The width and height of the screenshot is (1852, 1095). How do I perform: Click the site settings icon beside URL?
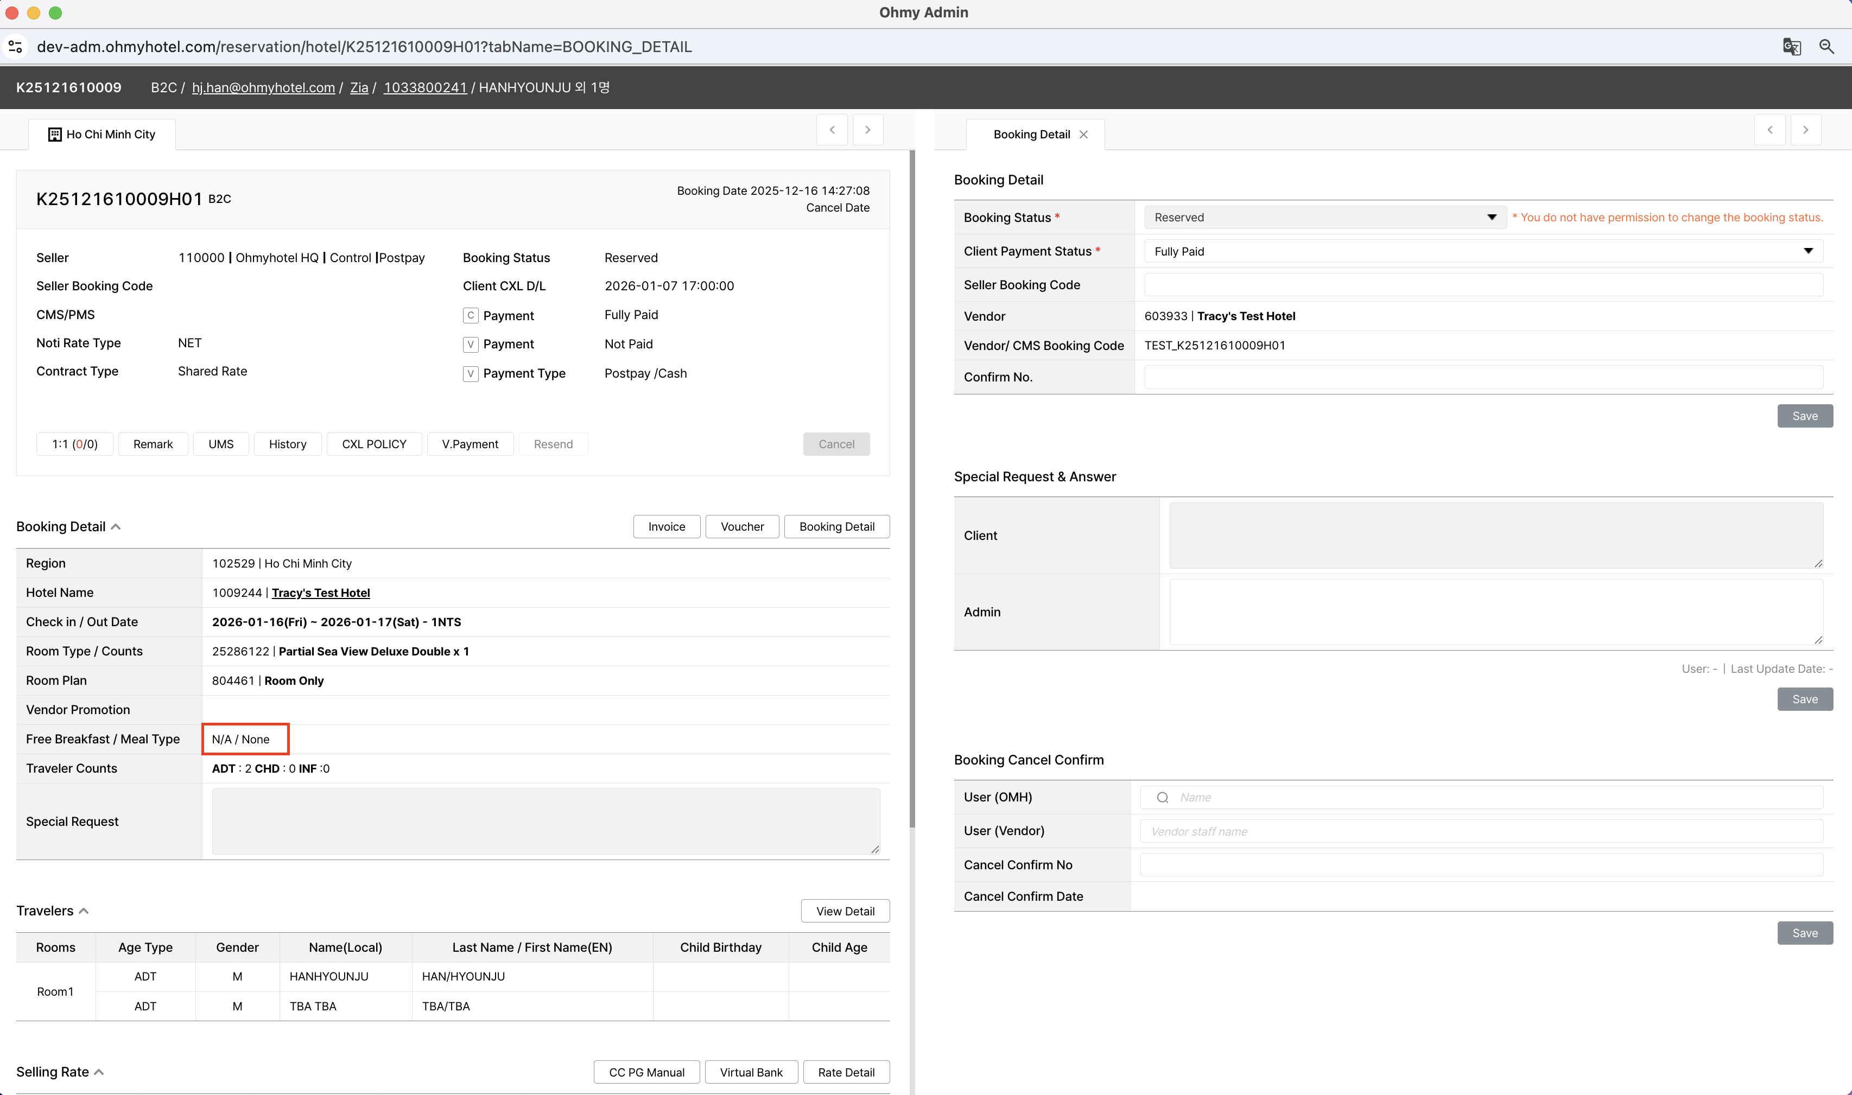(x=16, y=47)
